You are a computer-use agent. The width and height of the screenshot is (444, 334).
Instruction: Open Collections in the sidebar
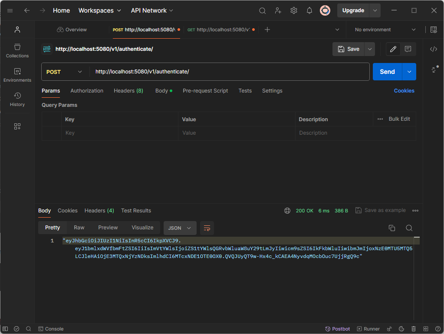pyautogui.click(x=17, y=51)
